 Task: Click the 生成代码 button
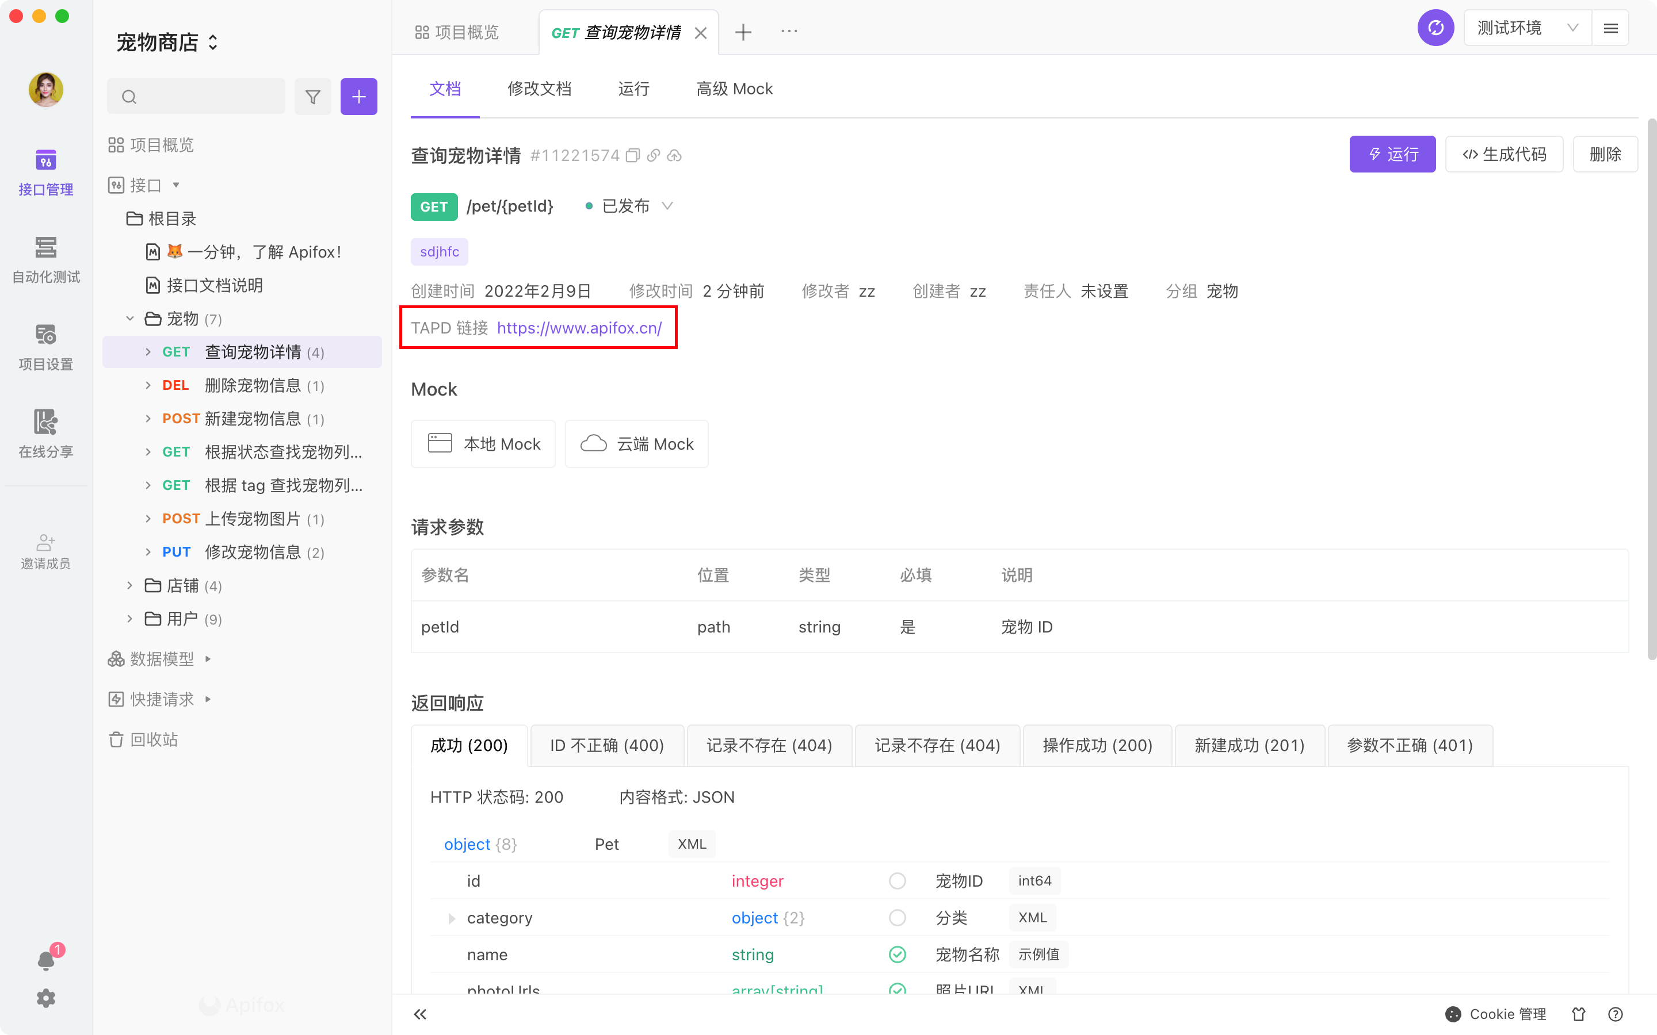tap(1503, 155)
